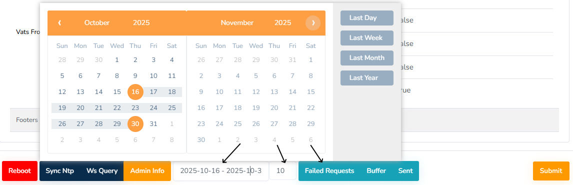Pick October 31 in calendar
Image resolution: width=573 pixels, height=185 pixels.
[x=153, y=123]
